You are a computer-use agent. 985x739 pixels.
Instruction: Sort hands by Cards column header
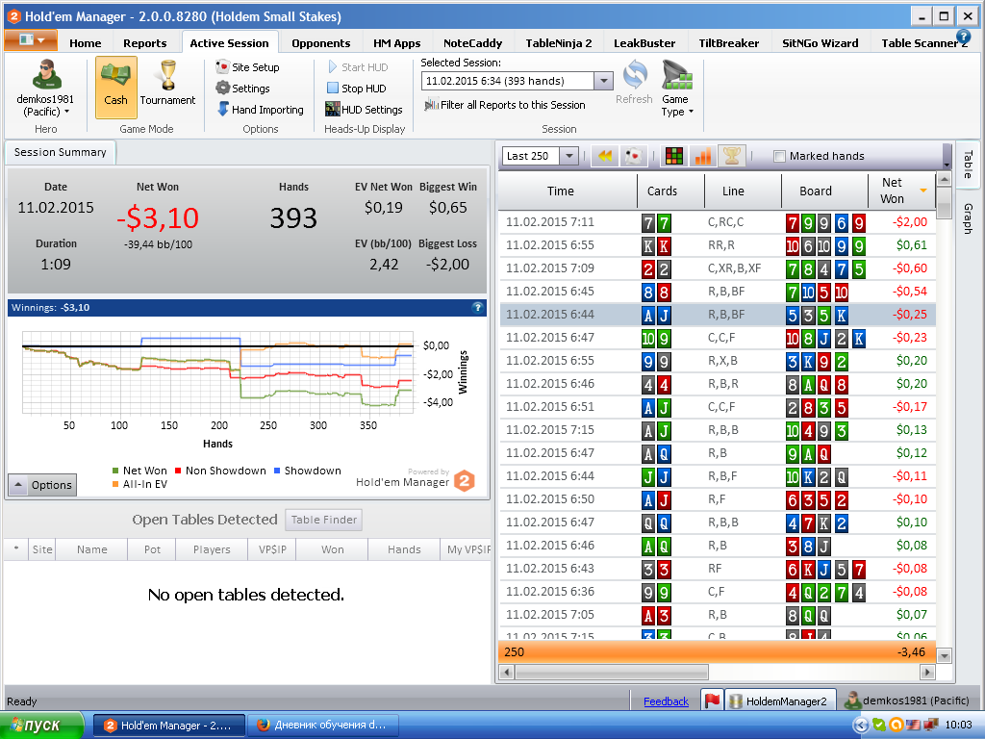670,191
